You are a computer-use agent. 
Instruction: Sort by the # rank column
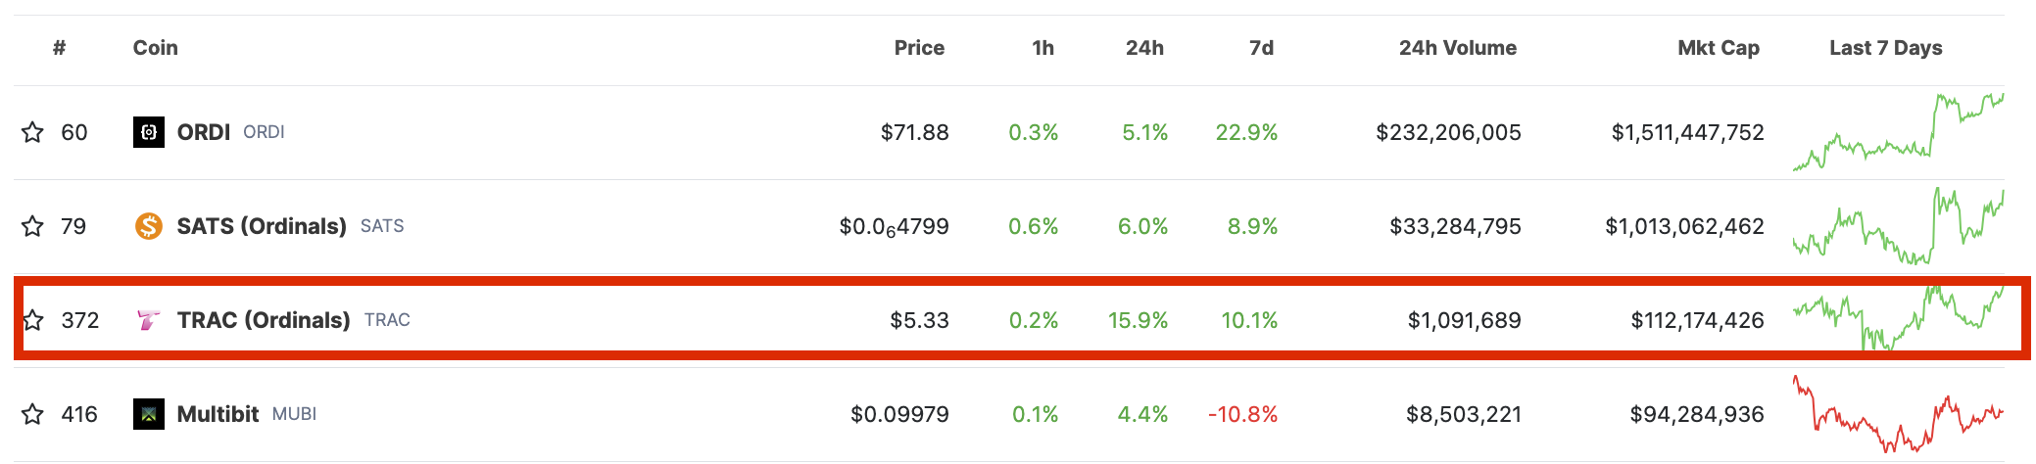[60, 48]
